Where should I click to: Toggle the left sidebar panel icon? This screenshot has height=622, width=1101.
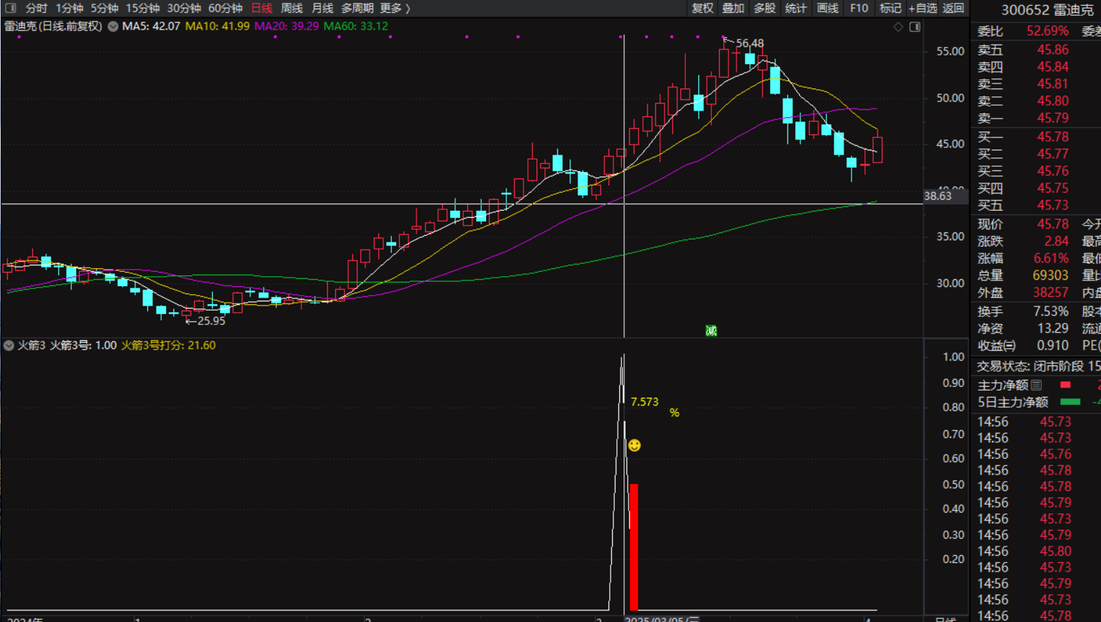[10, 8]
